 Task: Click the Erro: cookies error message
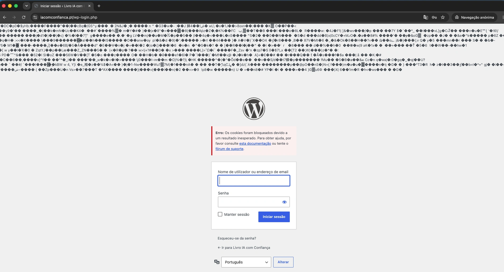[254, 141]
